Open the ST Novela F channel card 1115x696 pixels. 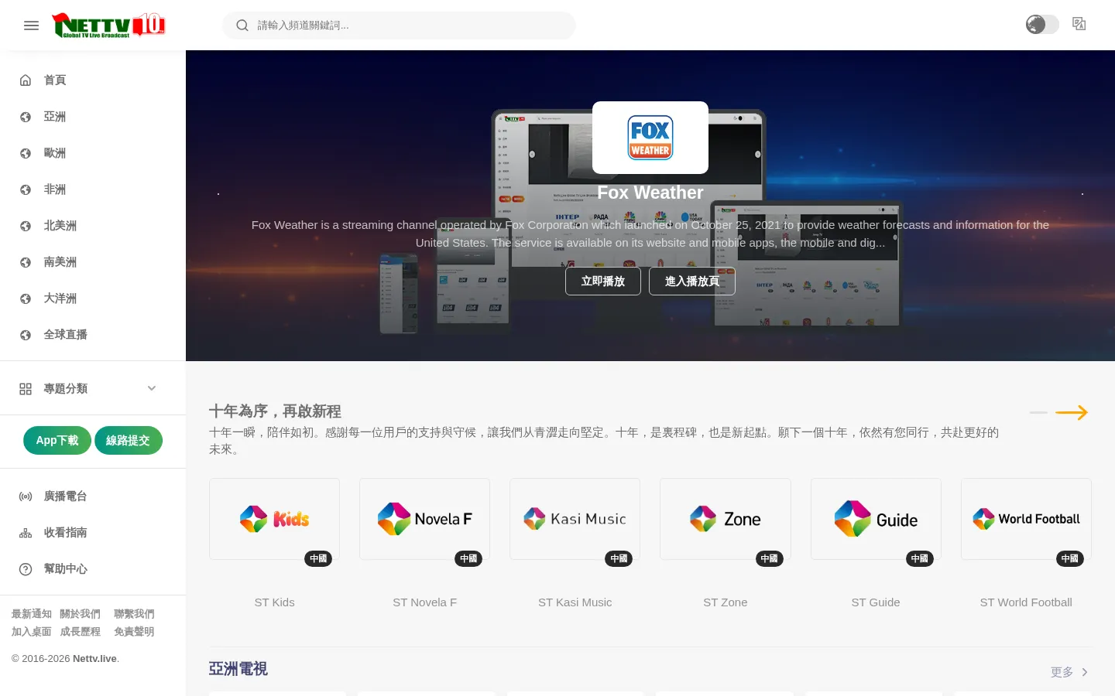[x=424, y=519]
